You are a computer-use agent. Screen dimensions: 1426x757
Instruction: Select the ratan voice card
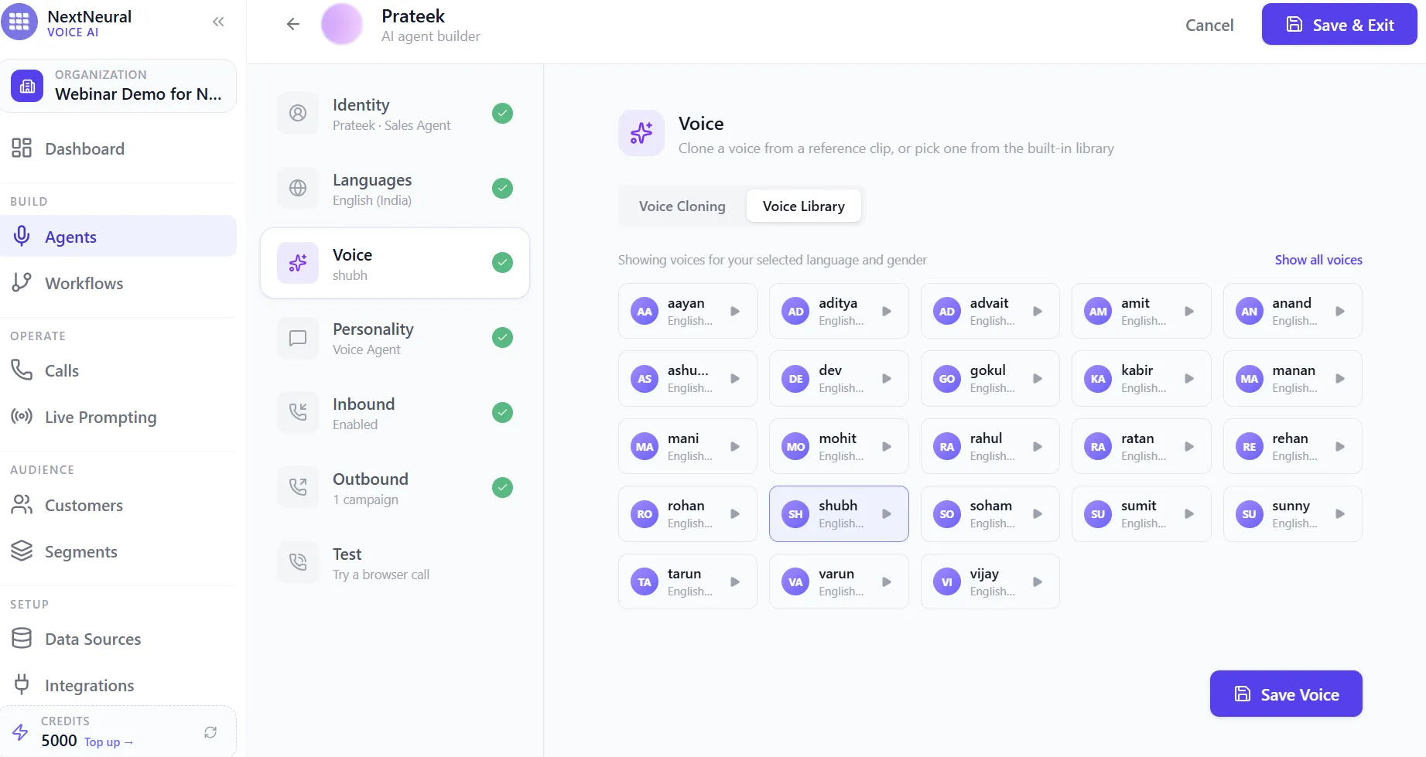1141,446
